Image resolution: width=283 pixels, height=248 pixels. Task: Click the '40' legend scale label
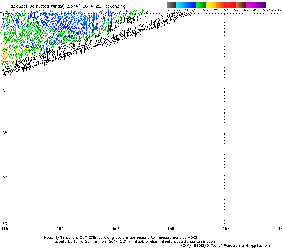click(x=246, y=10)
